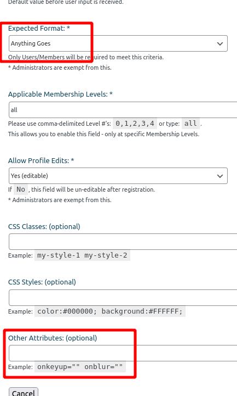Image resolution: width=237 pixels, height=396 pixels.
Task: Click the 'onkeyup="" onblur=""' example code
Action: (80, 367)
